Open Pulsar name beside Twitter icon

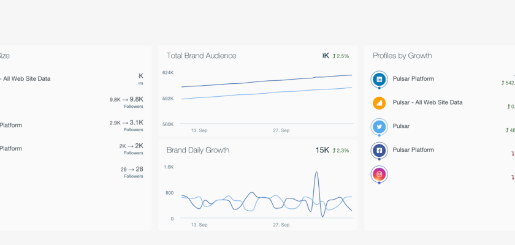401,126
